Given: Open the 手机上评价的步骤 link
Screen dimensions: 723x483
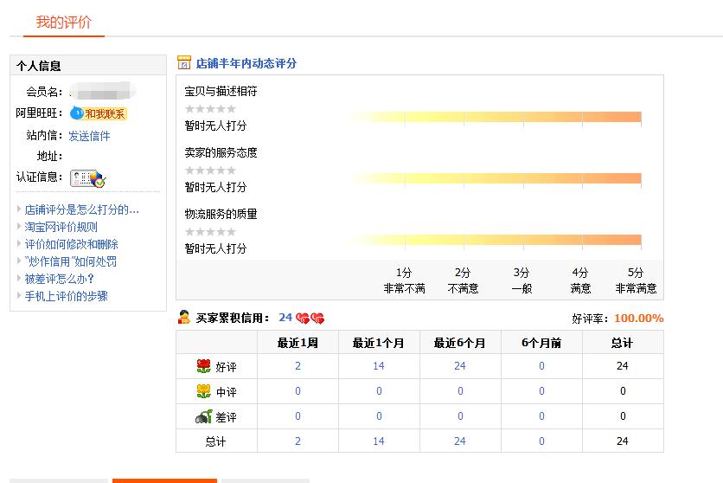Looking at the screenshot, I should tap(66, 296).
